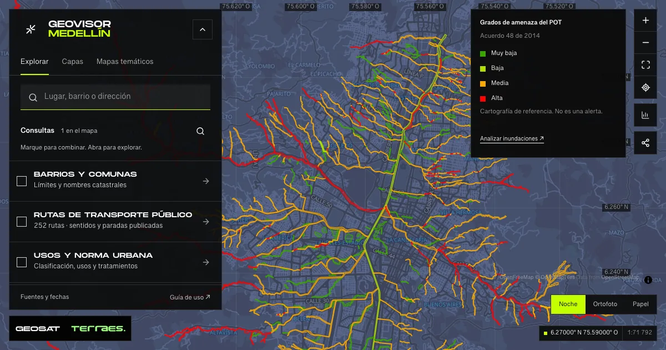Zoom out with the minus button
Image resolution: width=666 pixels, height=350 pixels.
coord(645,43)
